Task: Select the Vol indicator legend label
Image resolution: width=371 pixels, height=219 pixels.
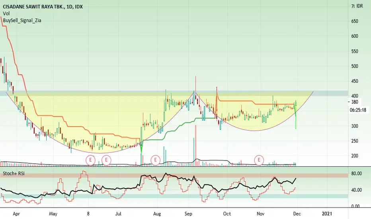Action: click(x=6, y=14)
